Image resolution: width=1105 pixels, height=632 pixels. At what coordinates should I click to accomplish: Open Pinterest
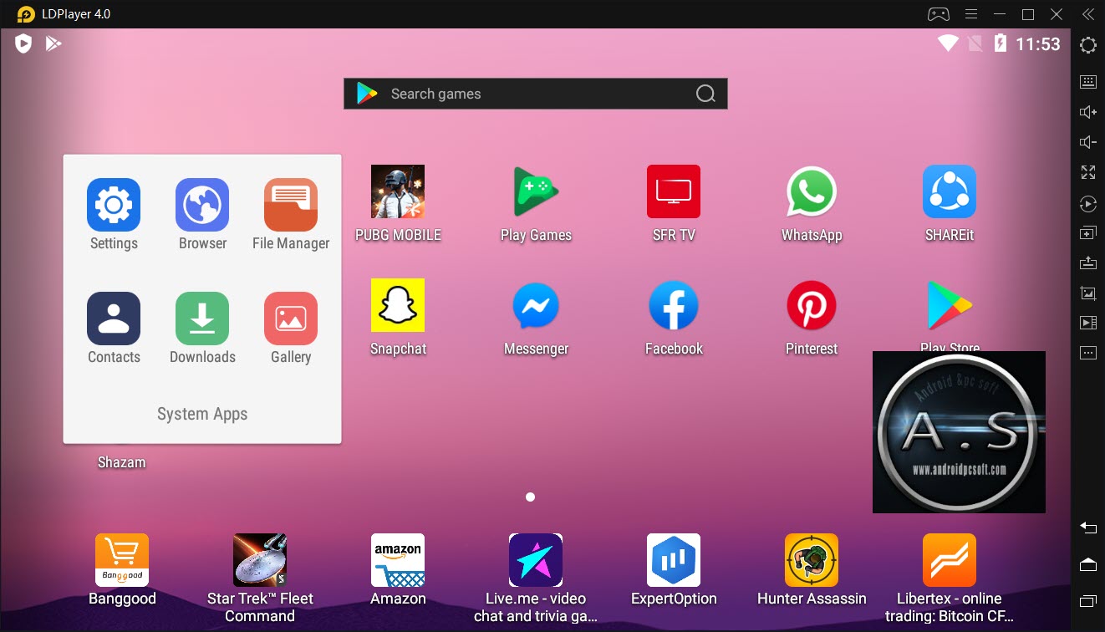(x=812, y=305)
